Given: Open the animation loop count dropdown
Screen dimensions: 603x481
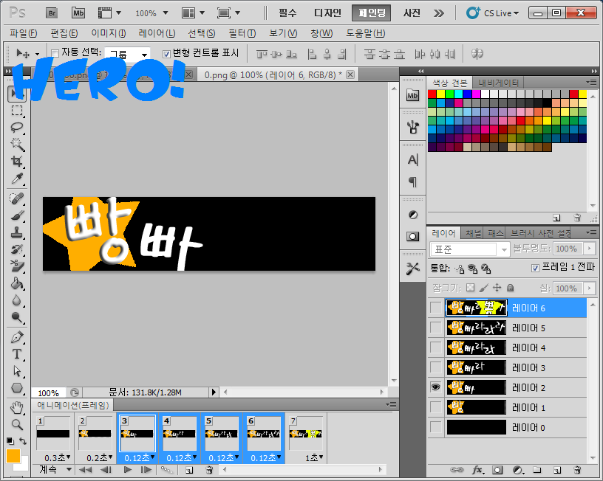Looking at the screenshot, I should coord(55,469).
